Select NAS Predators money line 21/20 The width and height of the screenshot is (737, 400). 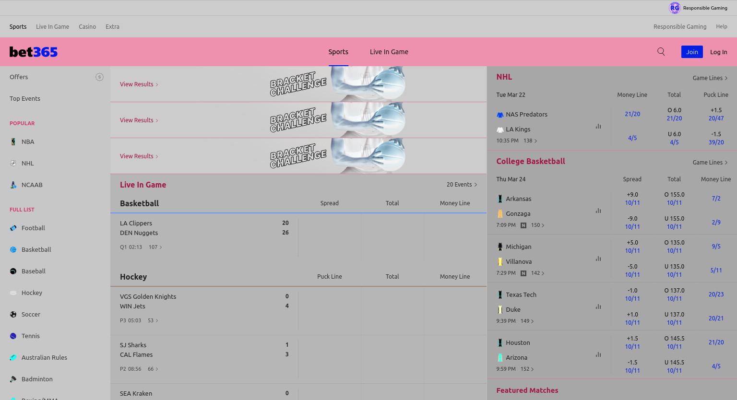tap(632, 114)
